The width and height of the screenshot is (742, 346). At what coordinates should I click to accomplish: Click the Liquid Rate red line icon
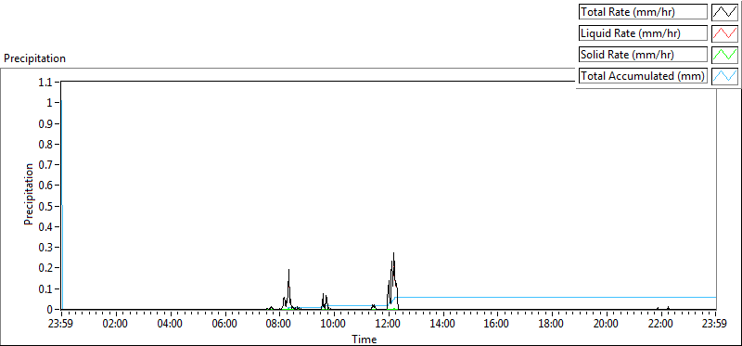tap(724, 33)
